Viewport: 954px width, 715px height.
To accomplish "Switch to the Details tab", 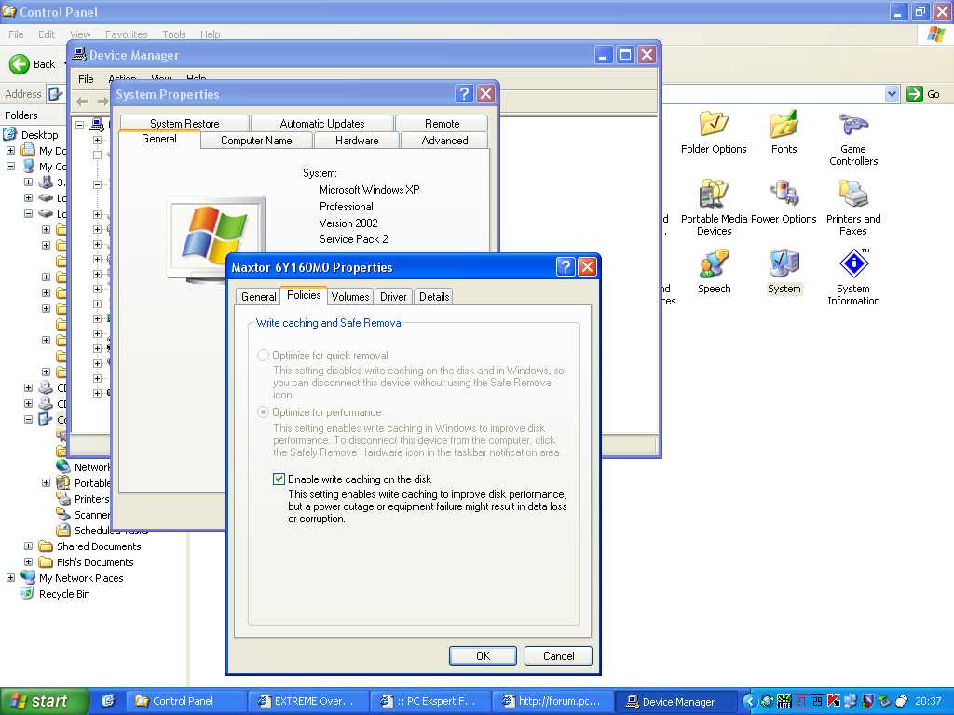I will (434, 297).
